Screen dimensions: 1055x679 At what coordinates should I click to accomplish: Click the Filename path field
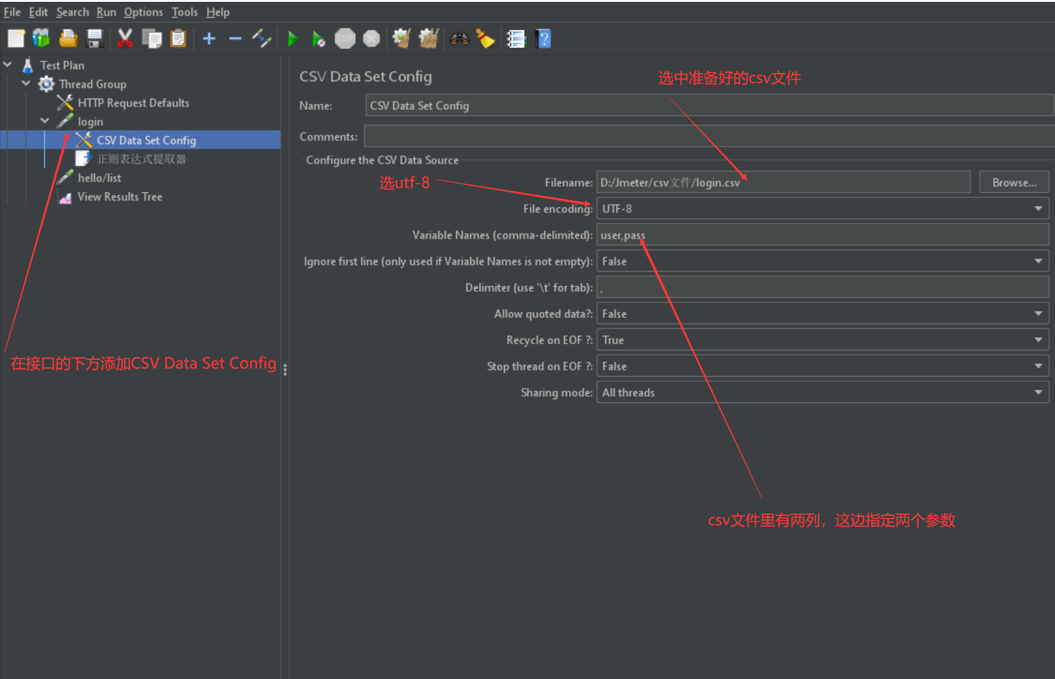pos(783,182)
